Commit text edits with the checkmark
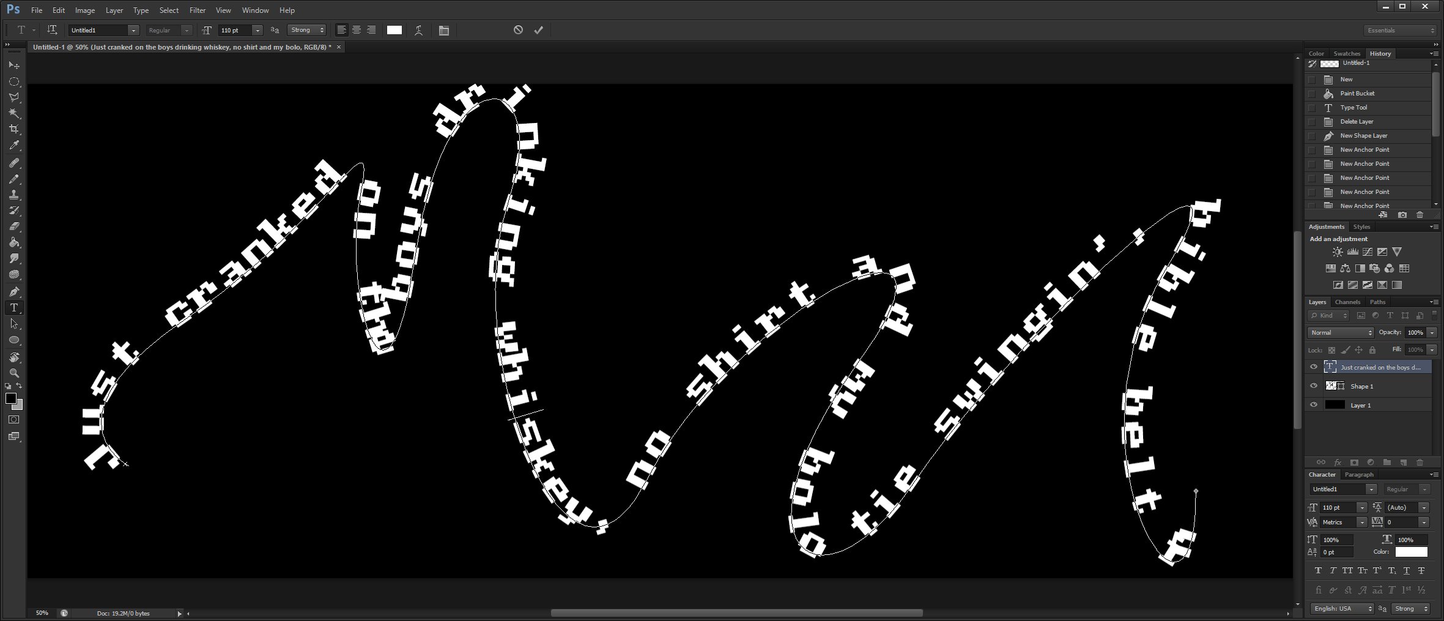Screen dimensions: 1444x621 [538, 30]
